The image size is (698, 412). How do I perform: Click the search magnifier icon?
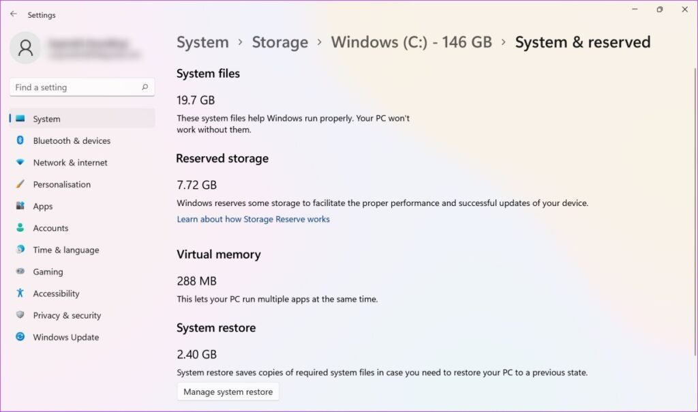click(x=145, y=87)
